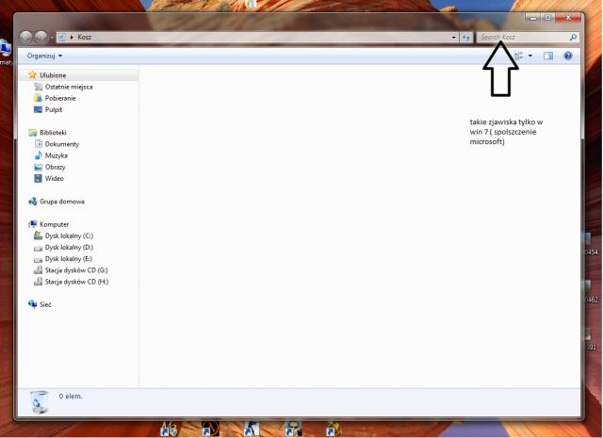Image resolution: width=603 pixels, height=438 pixels.
Task: Select Ulubione in the navigation pane
Action: tap(53, 75)
